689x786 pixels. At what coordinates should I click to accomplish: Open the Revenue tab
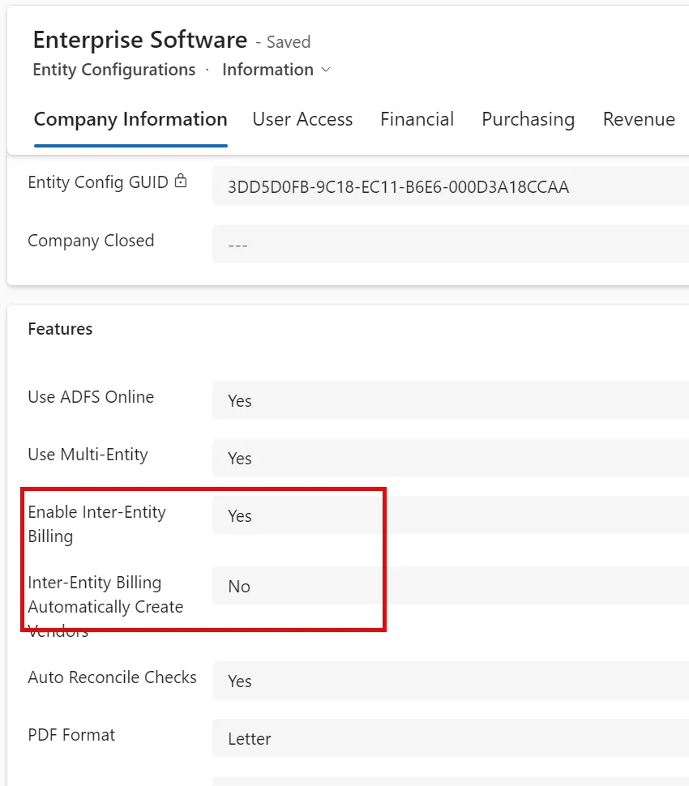(639, 119)
